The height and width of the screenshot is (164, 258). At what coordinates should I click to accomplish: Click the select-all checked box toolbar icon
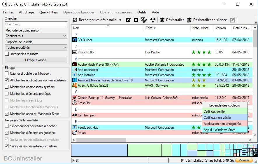click(128, 20)
